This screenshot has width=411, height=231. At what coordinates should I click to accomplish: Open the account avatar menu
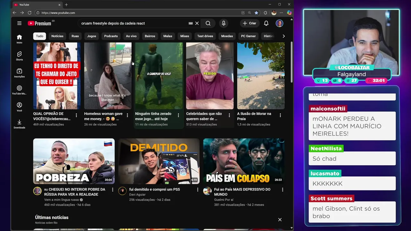point(279,23)
